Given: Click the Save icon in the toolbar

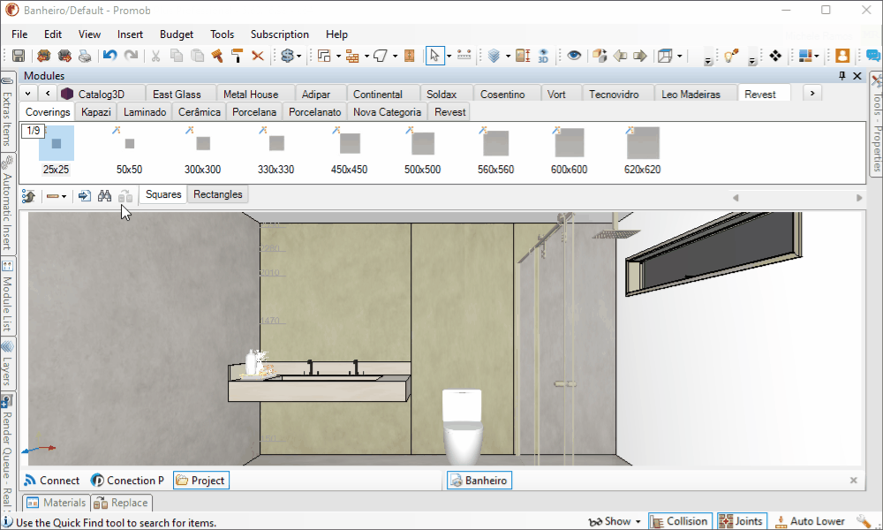Looking at the screenshot, I should [x=19, y=56].
